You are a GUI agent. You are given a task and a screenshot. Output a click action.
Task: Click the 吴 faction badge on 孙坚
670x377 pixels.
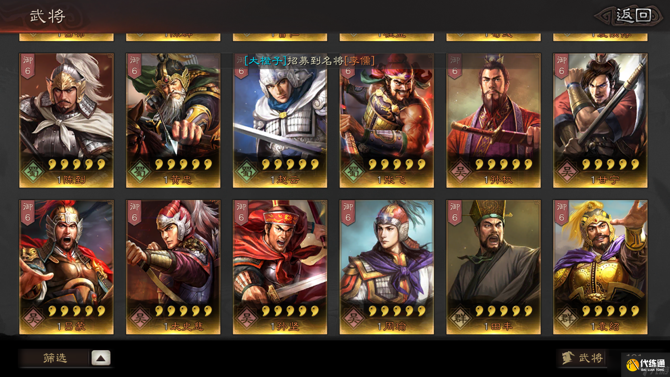click(x=247, y=318)
